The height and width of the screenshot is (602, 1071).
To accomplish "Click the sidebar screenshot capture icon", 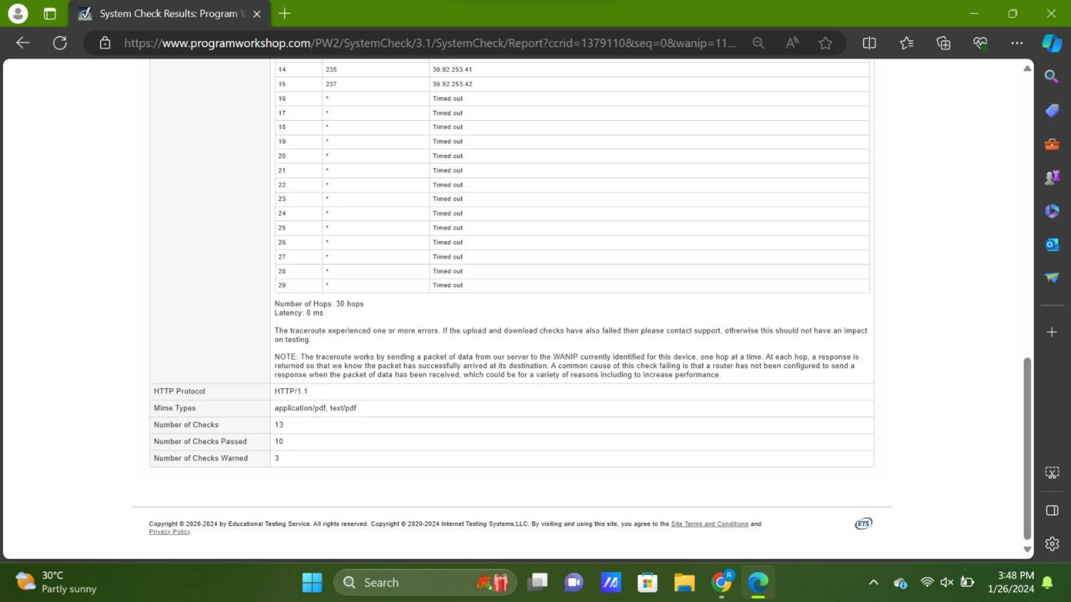I will click(1052, 472).
